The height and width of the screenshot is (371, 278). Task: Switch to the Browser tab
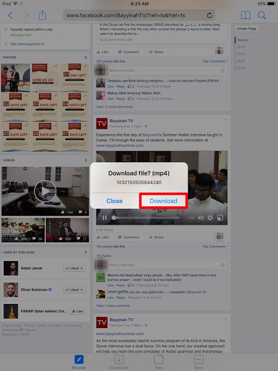(79, 362)
